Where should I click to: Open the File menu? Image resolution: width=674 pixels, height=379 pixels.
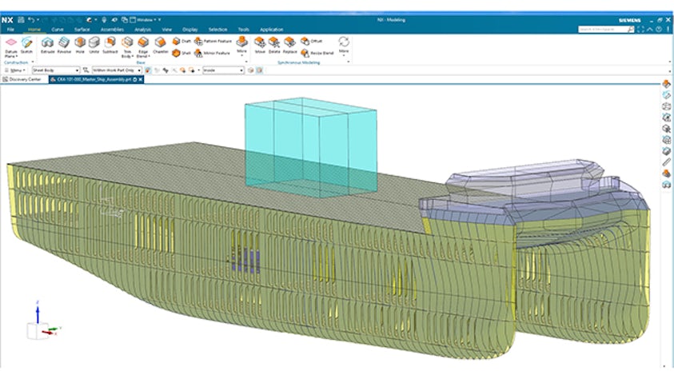(10, 29)
